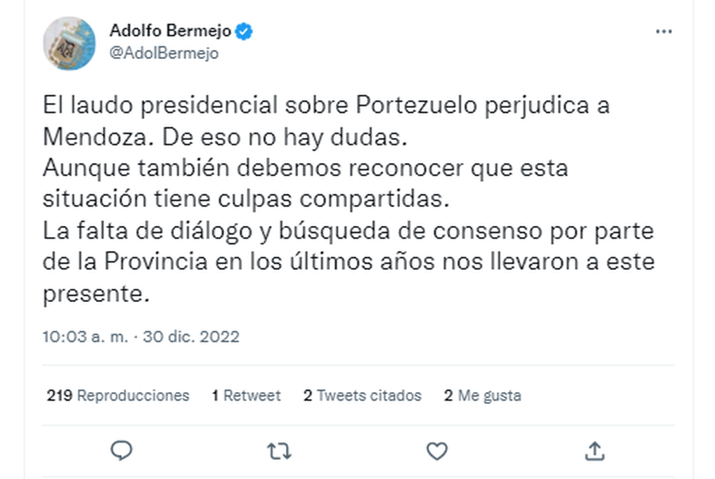Reply to the tweet via speech bubble icon

point(122,451)
